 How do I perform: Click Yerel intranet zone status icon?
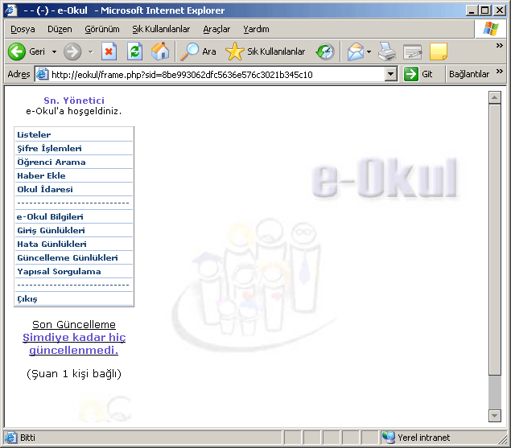pos(388,438)
